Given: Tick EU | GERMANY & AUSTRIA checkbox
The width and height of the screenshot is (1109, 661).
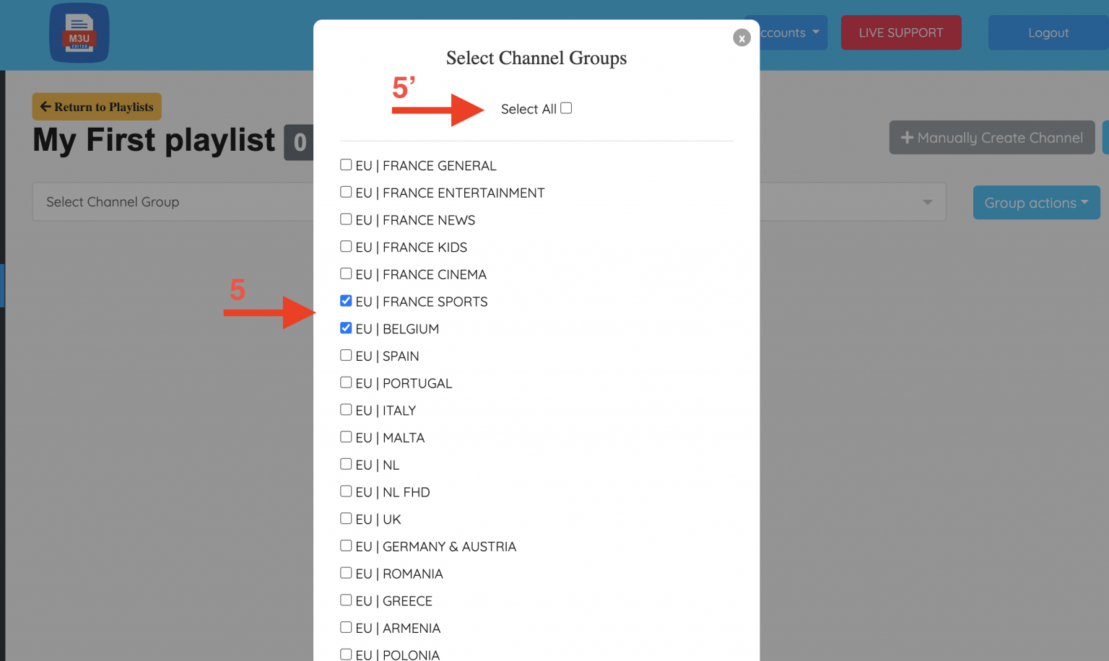Looking at the screenshot, I should click(347, 546).
